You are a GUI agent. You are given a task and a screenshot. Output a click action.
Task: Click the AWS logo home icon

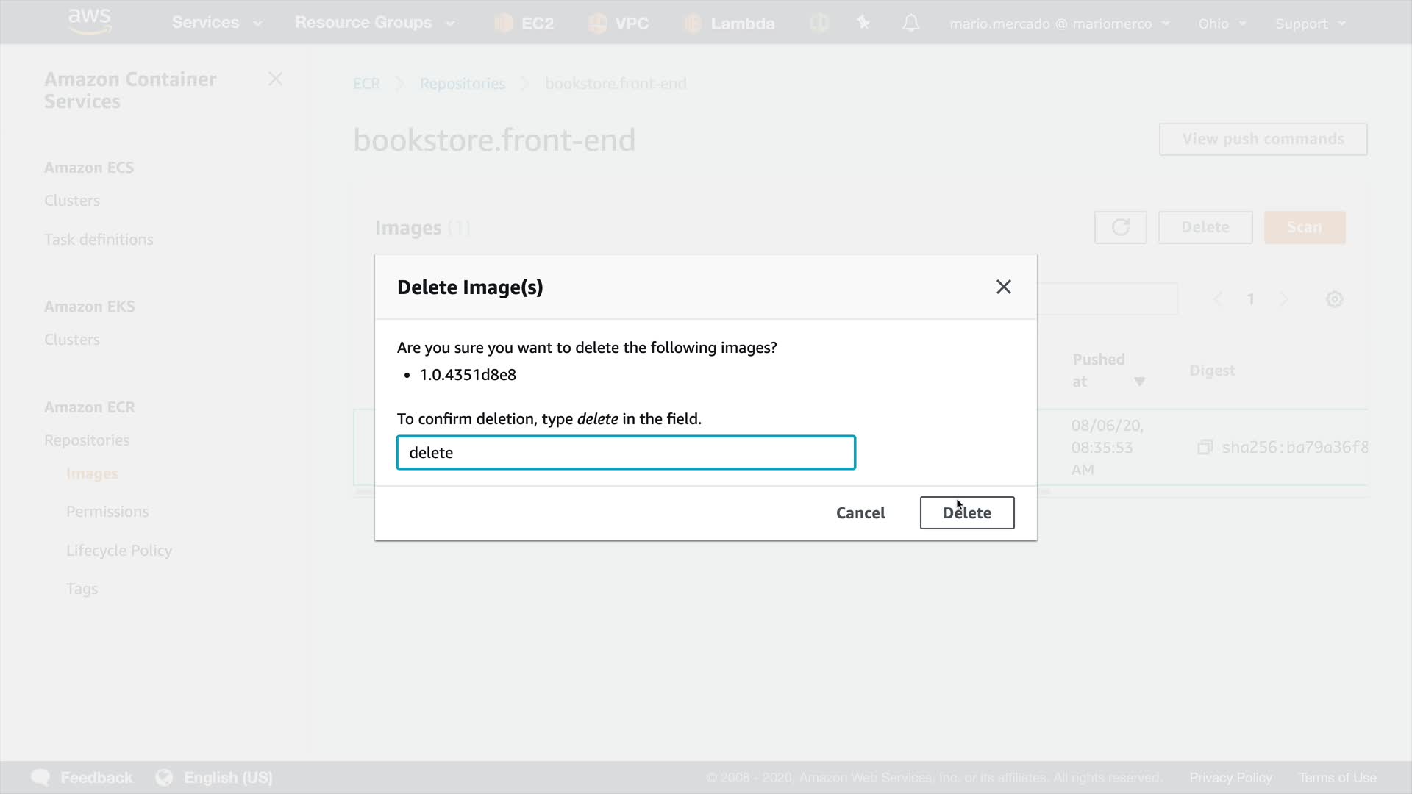tap(90, 22)
